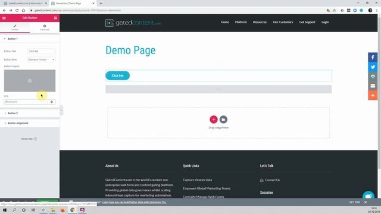Go back in browser history

tap(4, 11)
